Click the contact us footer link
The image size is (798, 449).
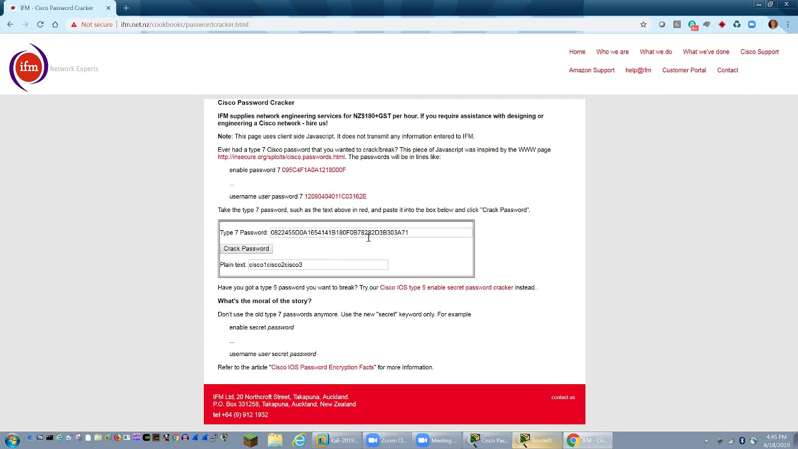pyautogui.click(x=563, y=397)
